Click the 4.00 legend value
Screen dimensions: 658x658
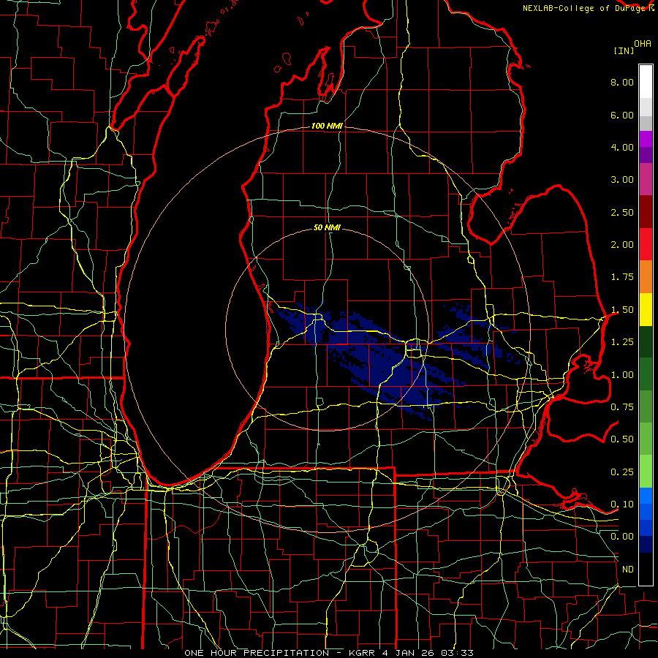[x=622, y=147]
